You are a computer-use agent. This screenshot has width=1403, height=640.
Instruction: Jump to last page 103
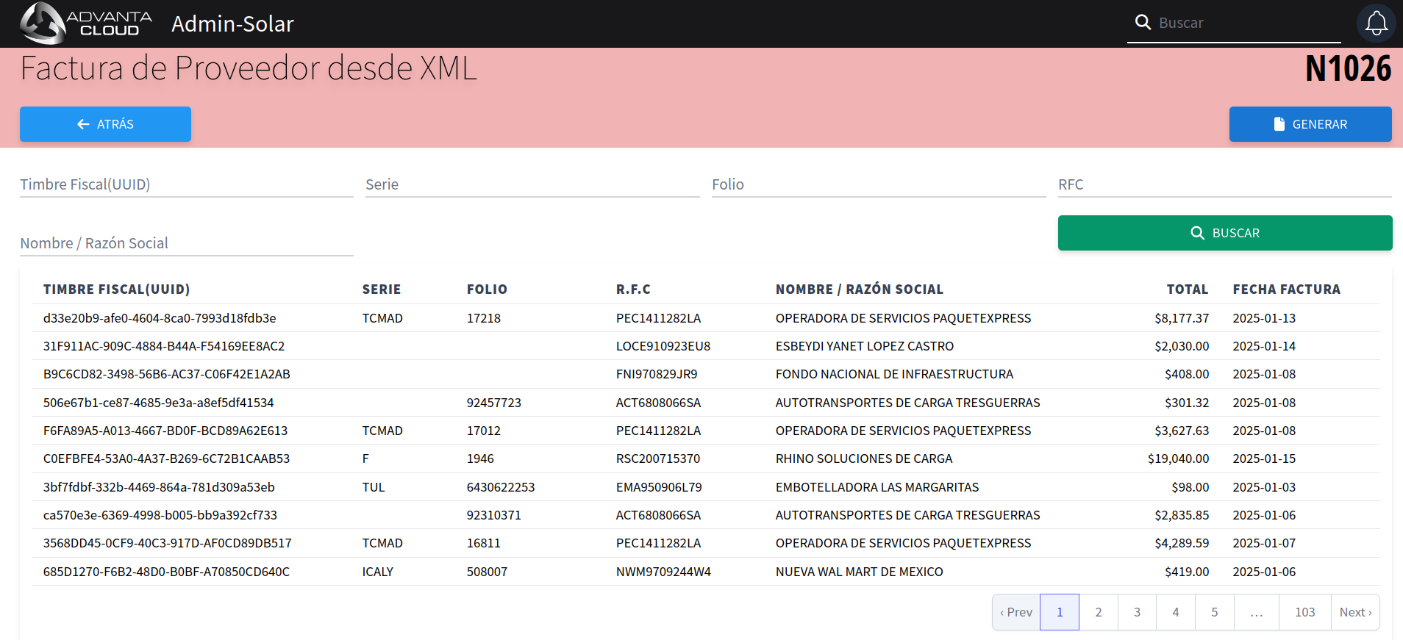click(1305, 612)
